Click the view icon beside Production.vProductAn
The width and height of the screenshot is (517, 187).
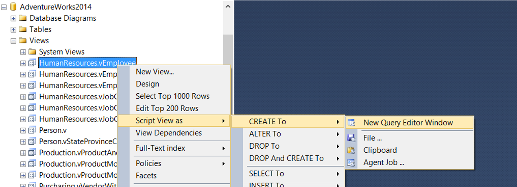point(32,153)
